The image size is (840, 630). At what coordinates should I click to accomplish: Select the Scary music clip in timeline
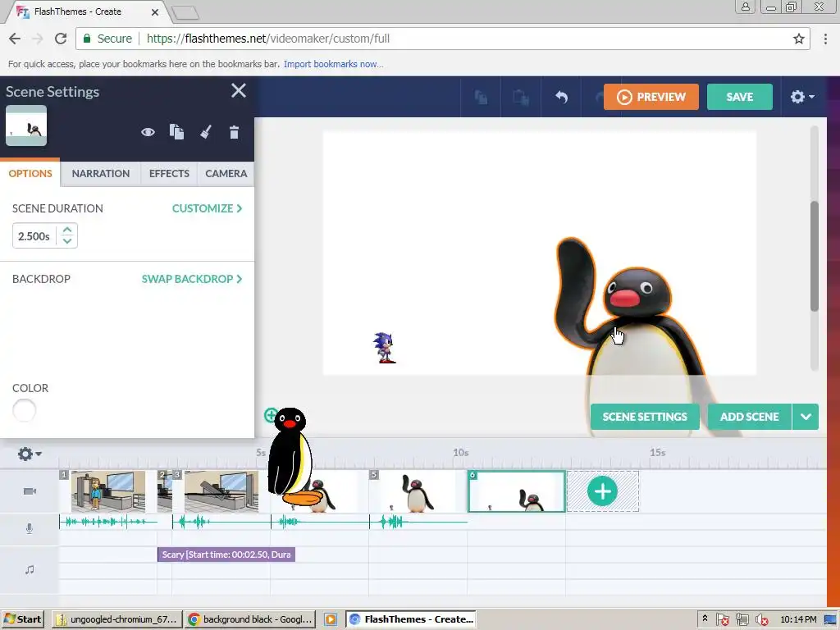click(226, 555)
